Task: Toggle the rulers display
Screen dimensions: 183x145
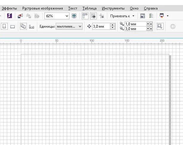Action: click(85, 16)
